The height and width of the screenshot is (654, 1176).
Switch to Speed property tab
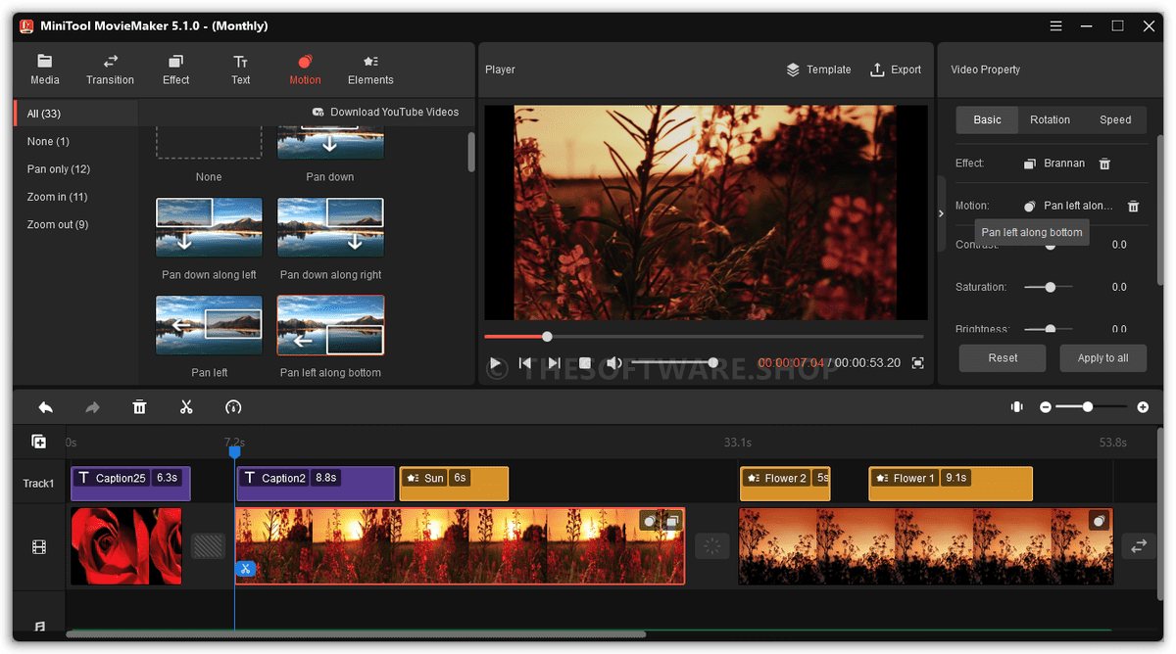[x=1115, y=119]
